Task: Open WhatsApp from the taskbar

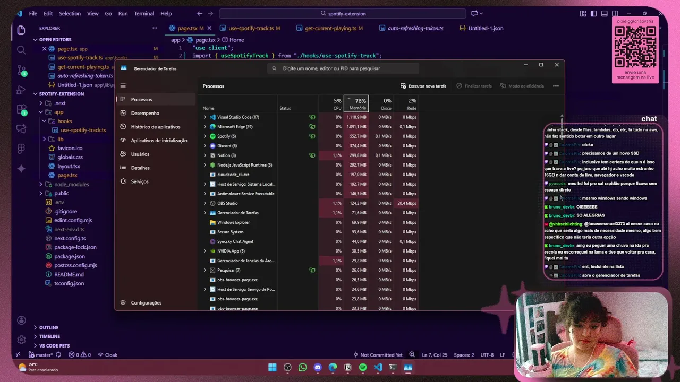Action: click(303, 367)
